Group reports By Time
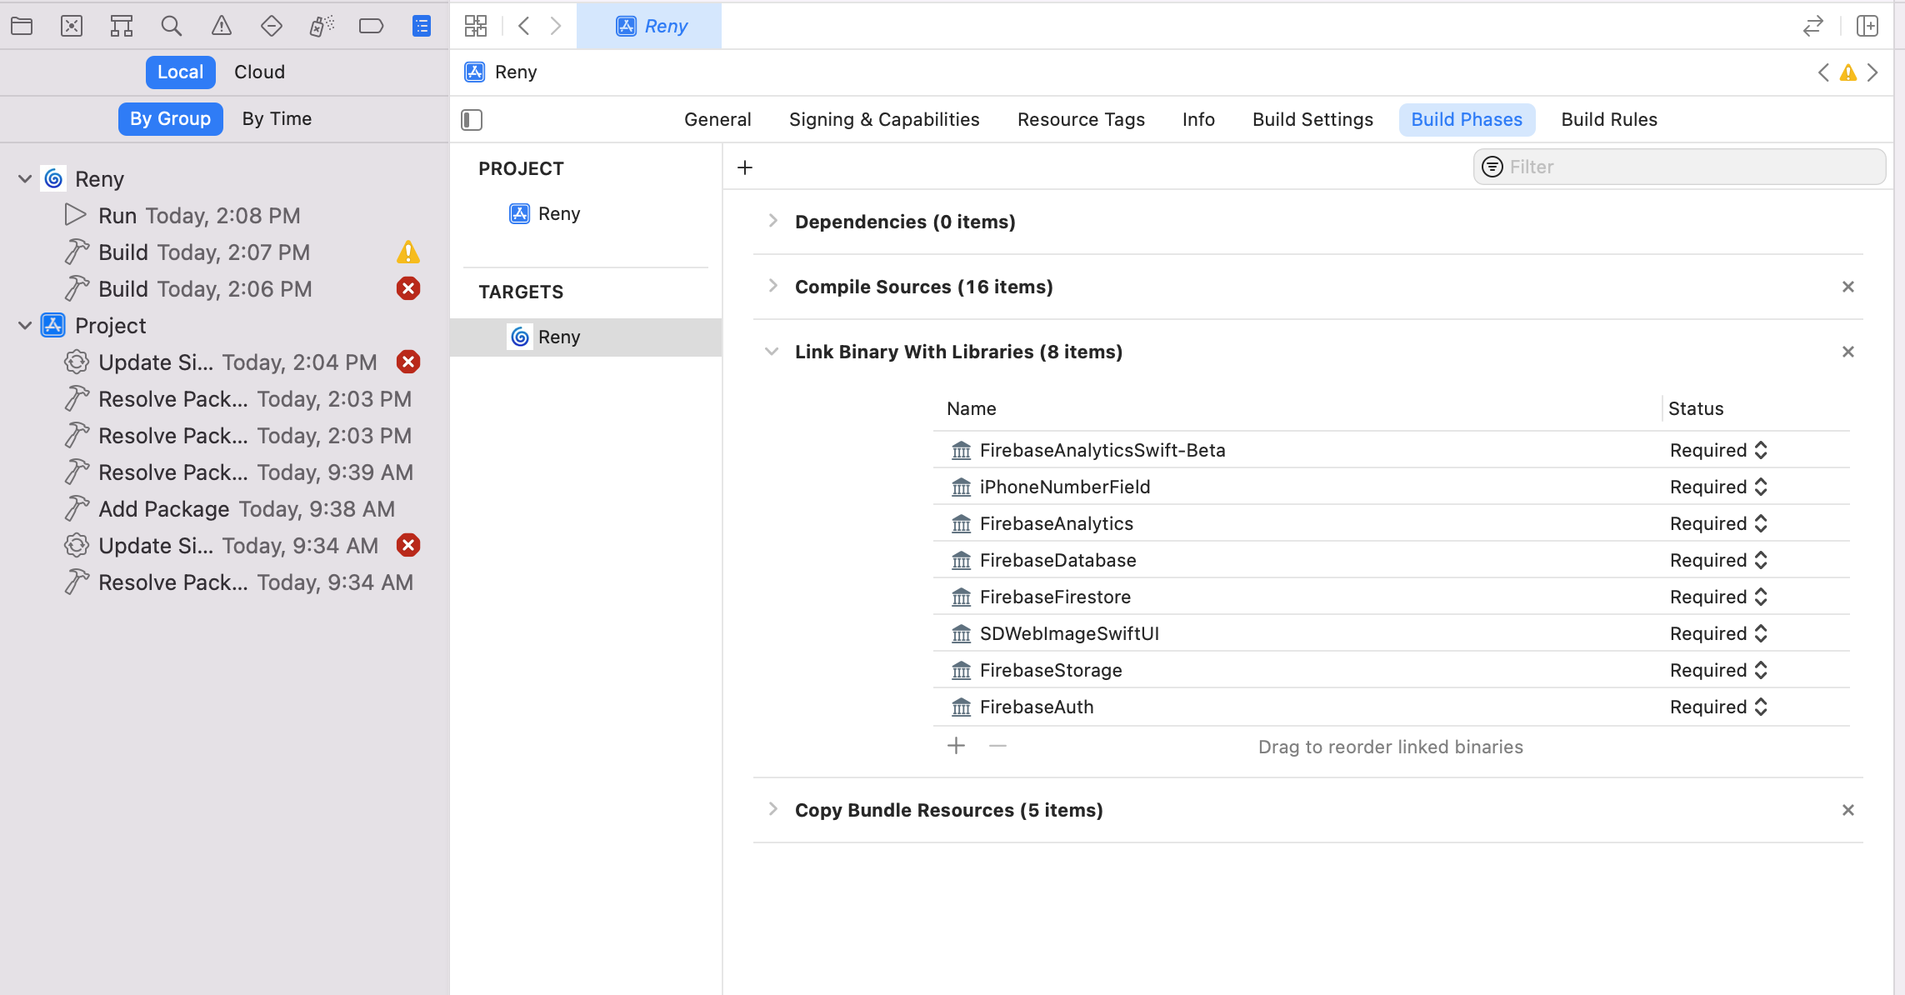 tap(277, 119)
